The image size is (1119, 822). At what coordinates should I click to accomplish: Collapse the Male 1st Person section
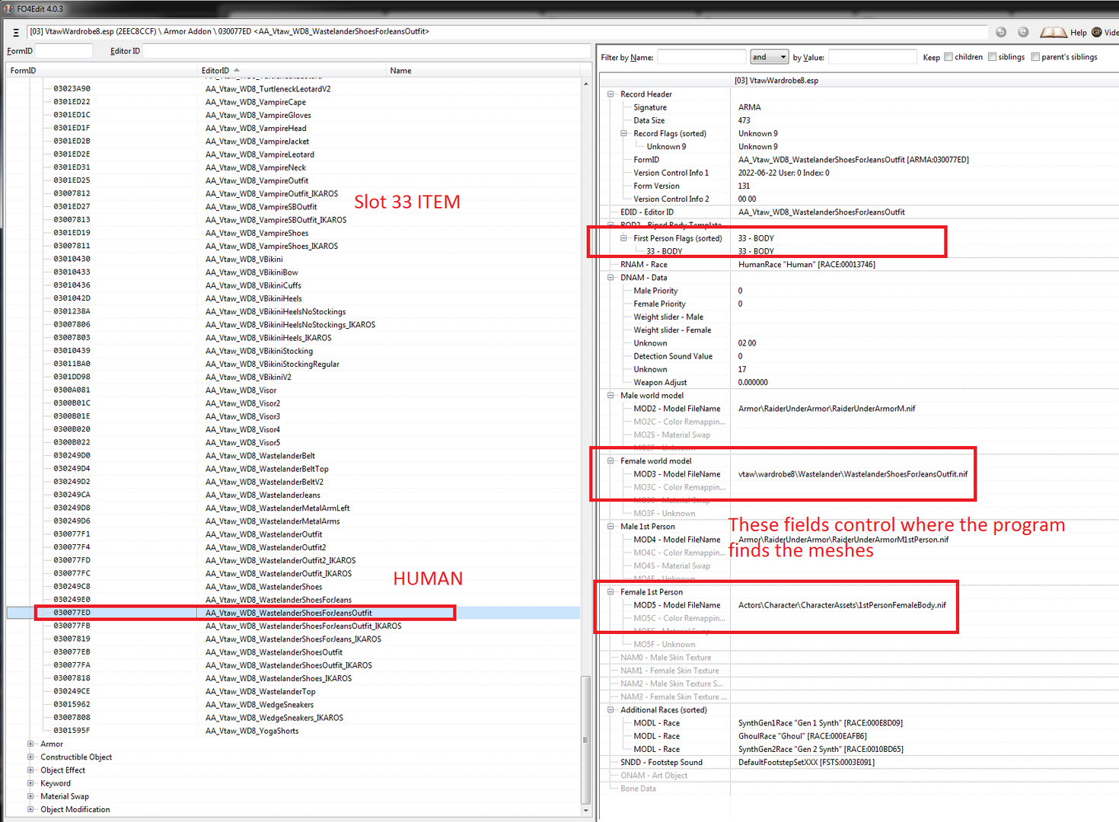pos(611,527)
